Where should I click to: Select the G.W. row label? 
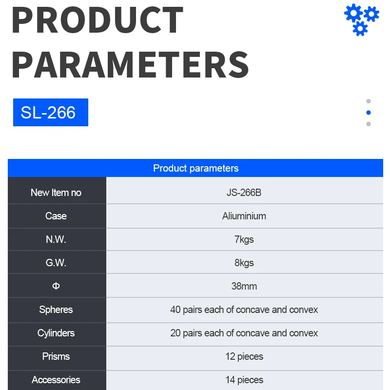(56, 263)
